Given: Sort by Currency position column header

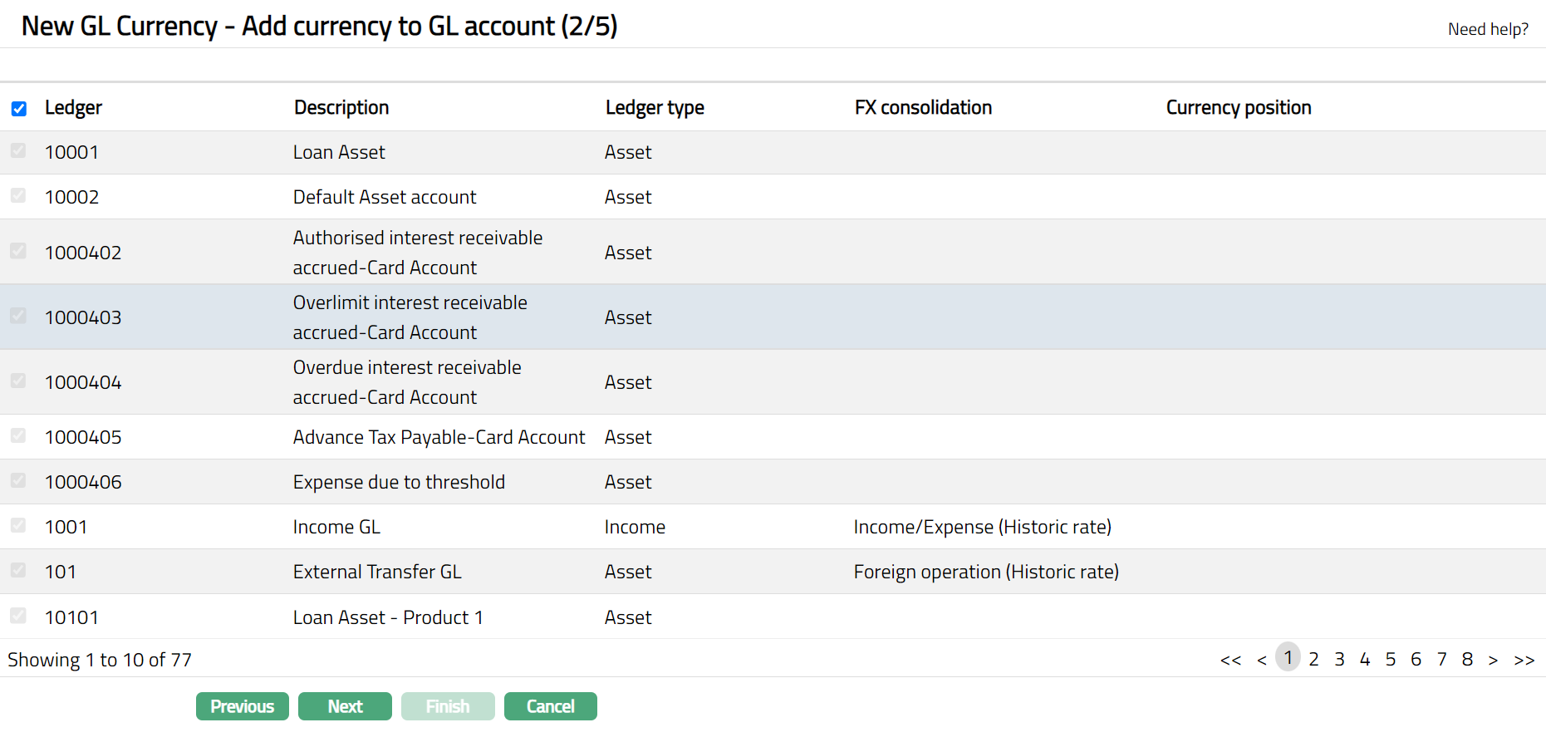Looking at the screenshot, I should (1238, 108).
